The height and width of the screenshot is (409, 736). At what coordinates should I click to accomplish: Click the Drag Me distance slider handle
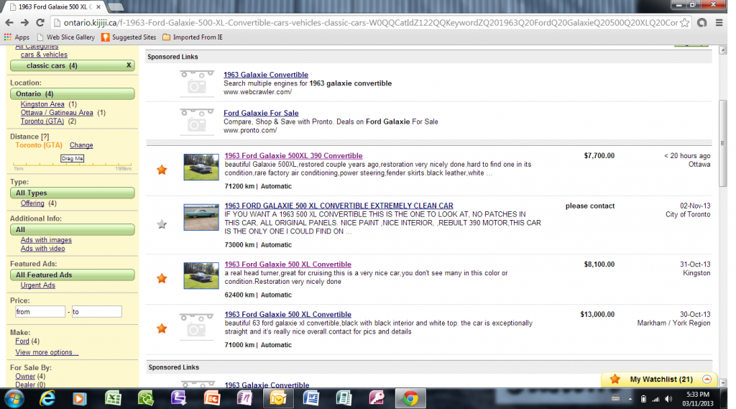[72, 158]
